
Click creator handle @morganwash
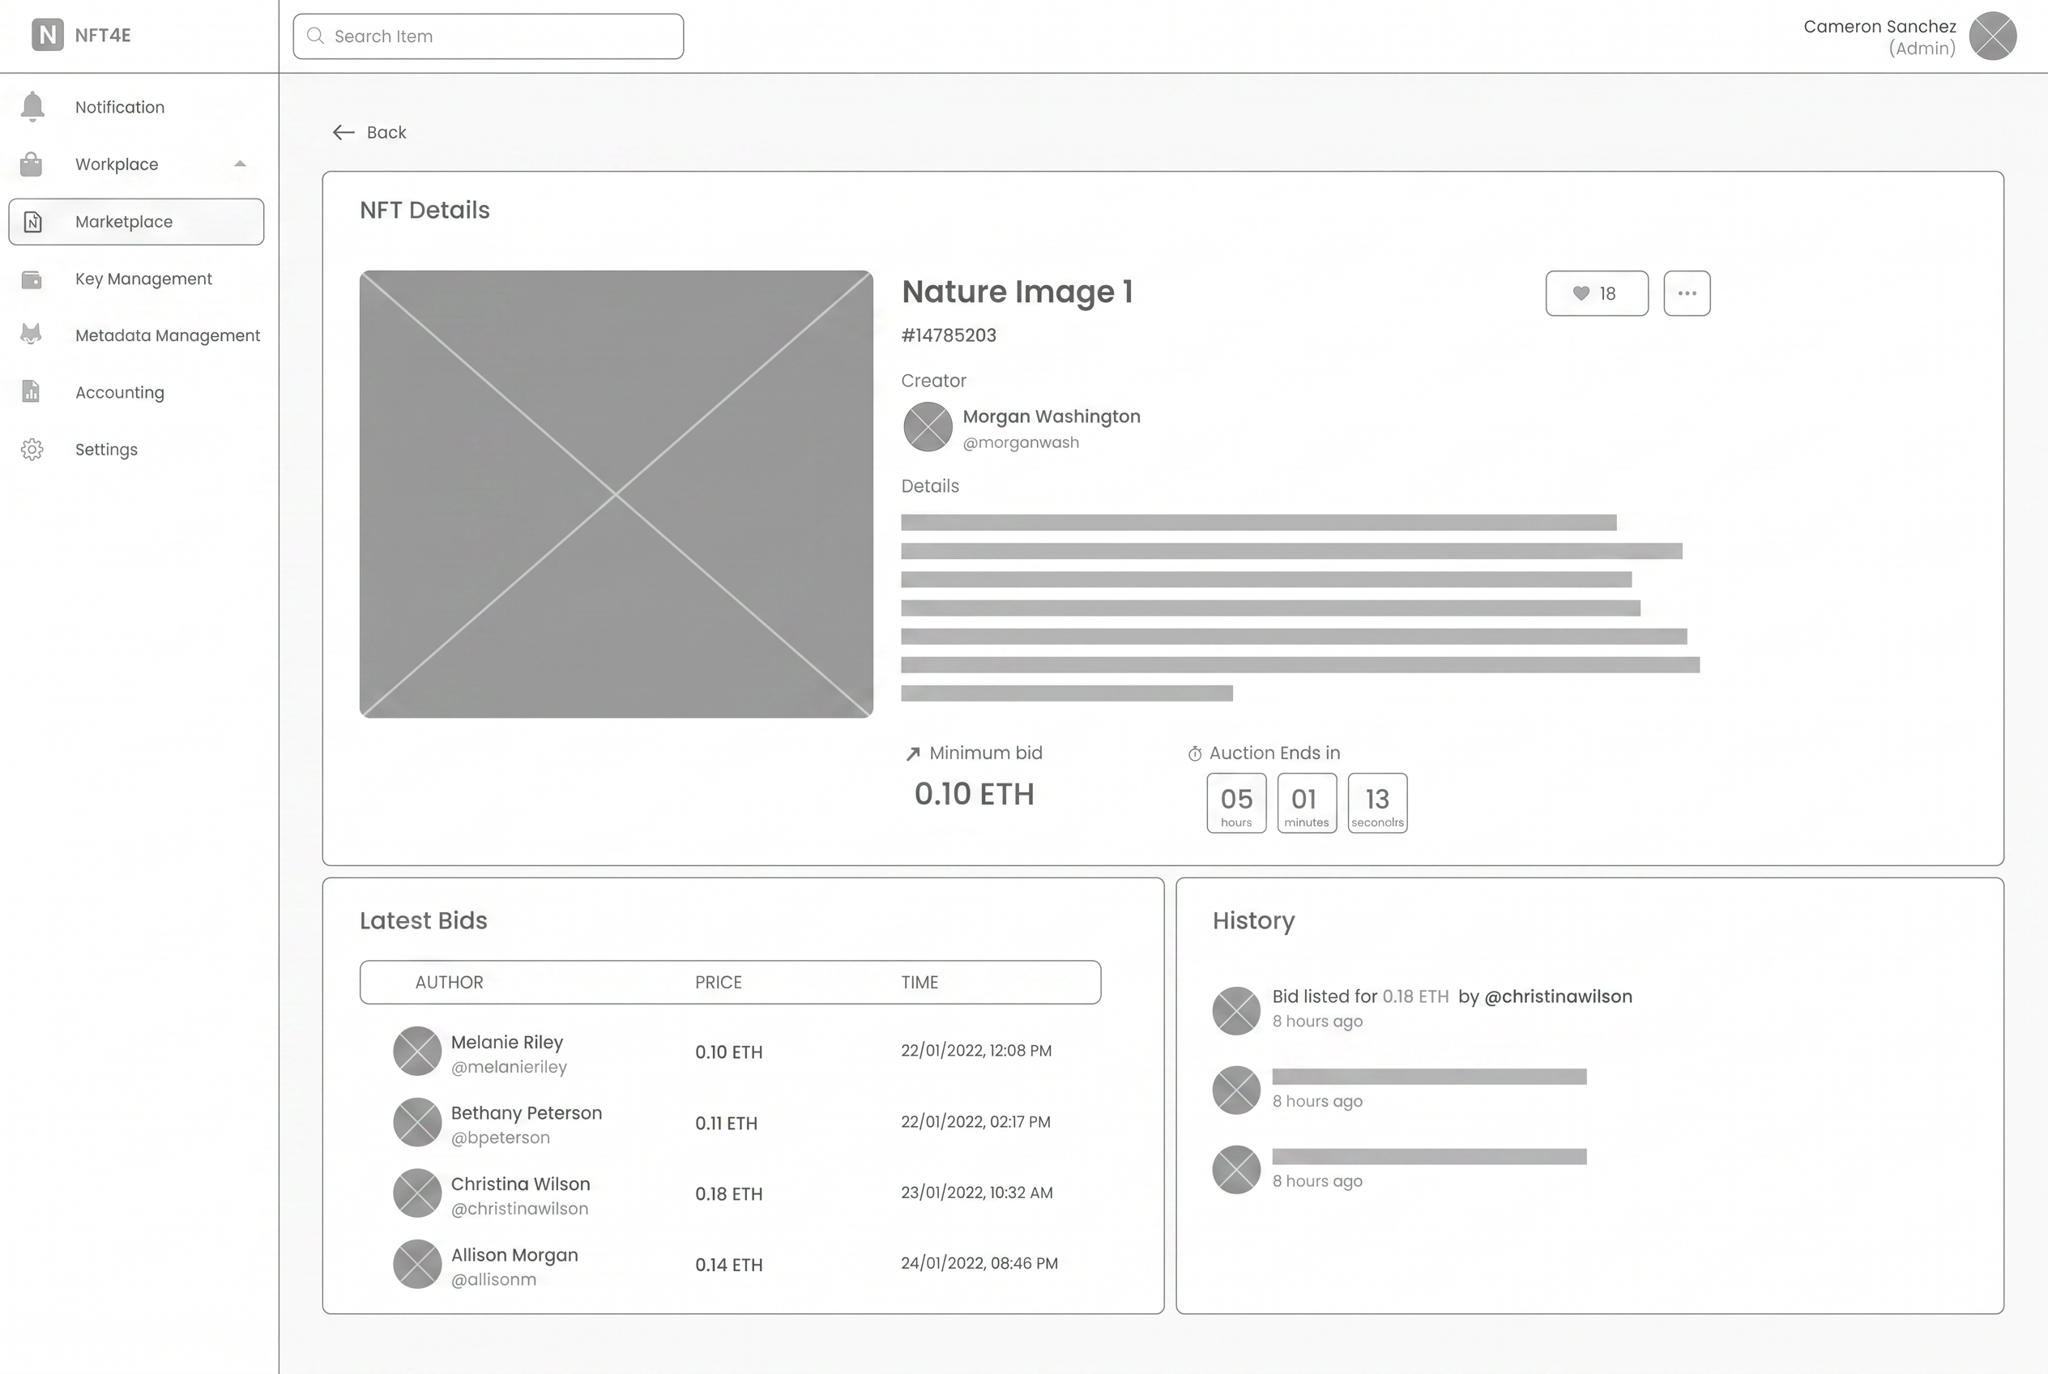tap(1021, 442)
